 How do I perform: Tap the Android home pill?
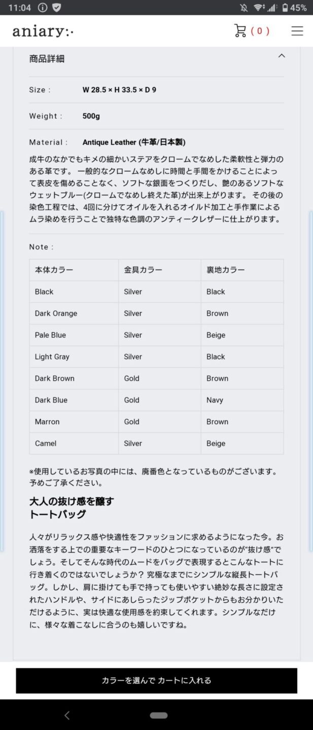pos(158,715)
